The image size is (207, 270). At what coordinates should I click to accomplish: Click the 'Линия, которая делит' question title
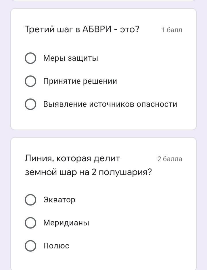click(x=72, y=158)
